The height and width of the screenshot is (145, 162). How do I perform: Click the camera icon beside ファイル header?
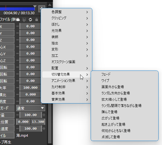18,20
